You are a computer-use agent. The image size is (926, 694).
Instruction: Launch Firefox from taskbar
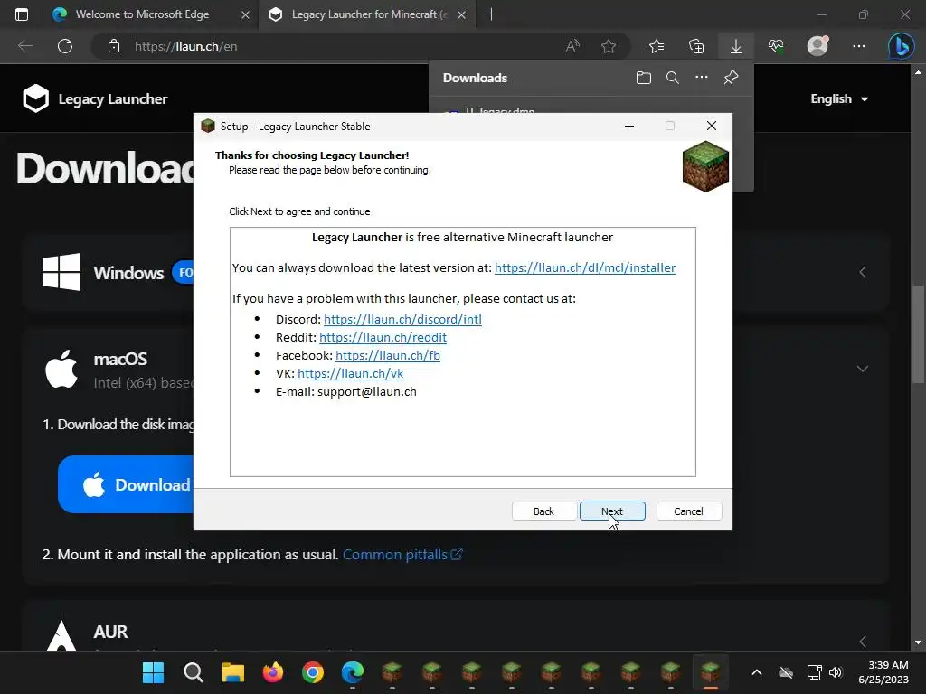click(x=273, y=672)
